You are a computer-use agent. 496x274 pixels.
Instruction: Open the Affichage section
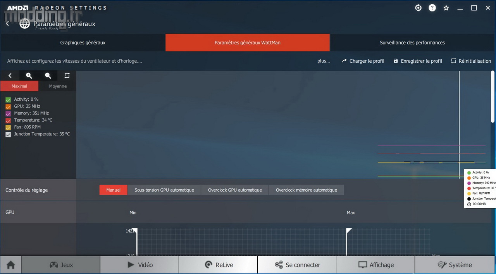375,265
